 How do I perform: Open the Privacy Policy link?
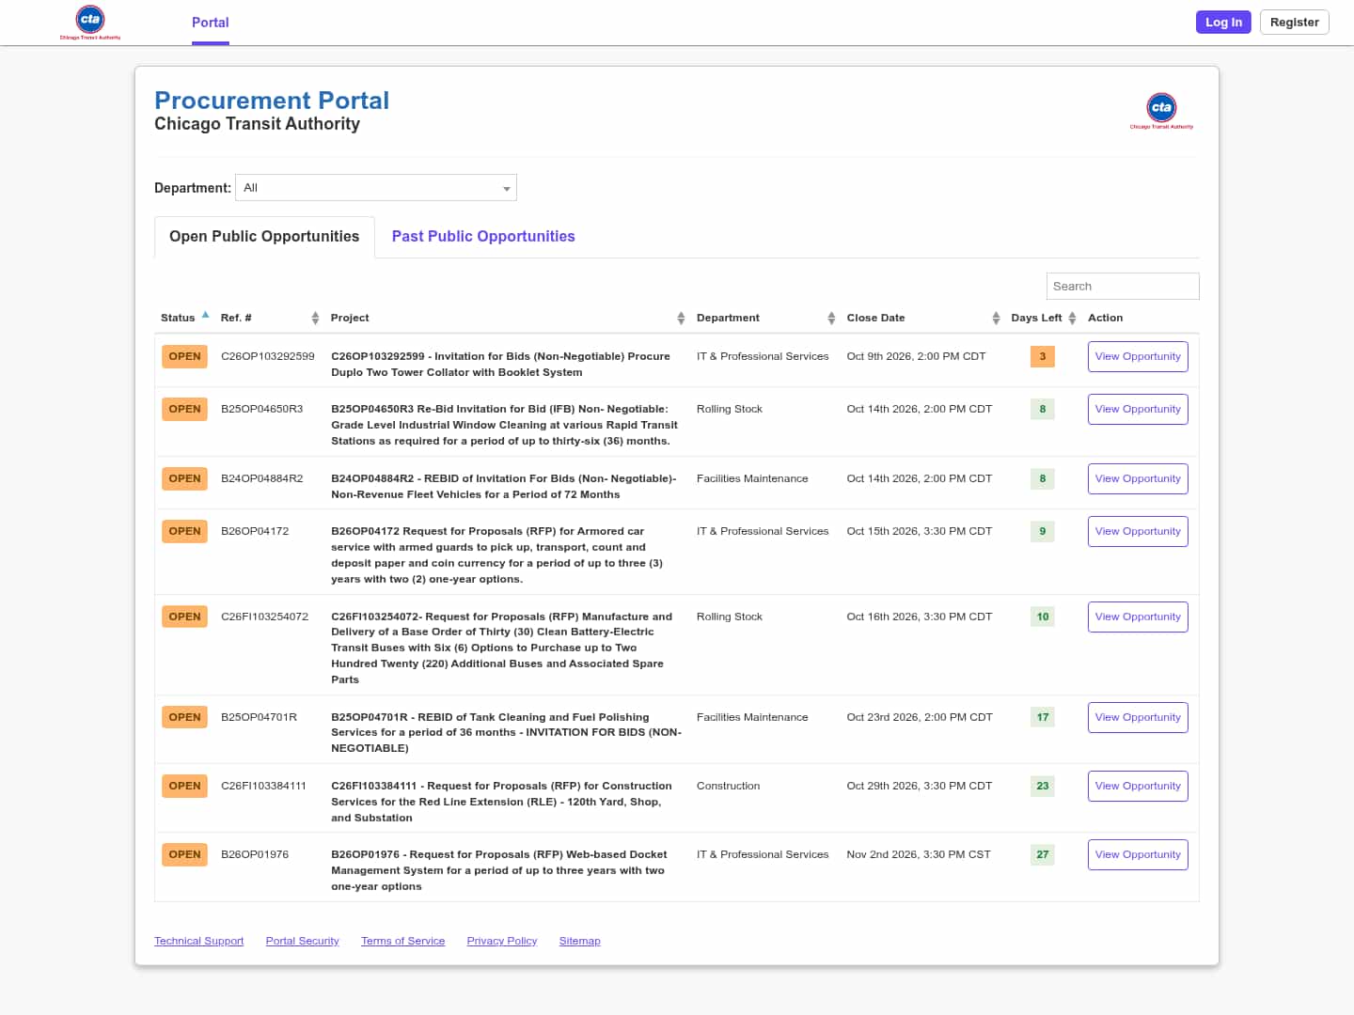[502, 942]
